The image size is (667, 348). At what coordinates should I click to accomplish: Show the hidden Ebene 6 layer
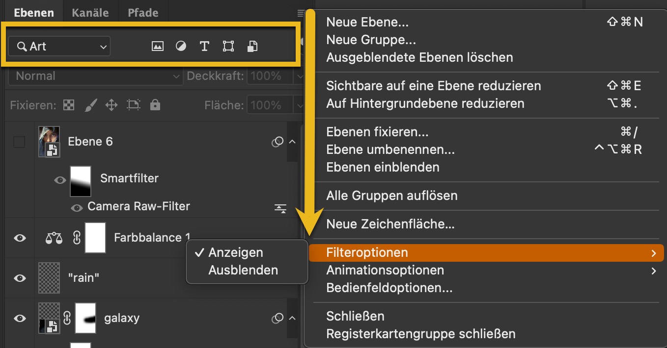tap(19, 142)
